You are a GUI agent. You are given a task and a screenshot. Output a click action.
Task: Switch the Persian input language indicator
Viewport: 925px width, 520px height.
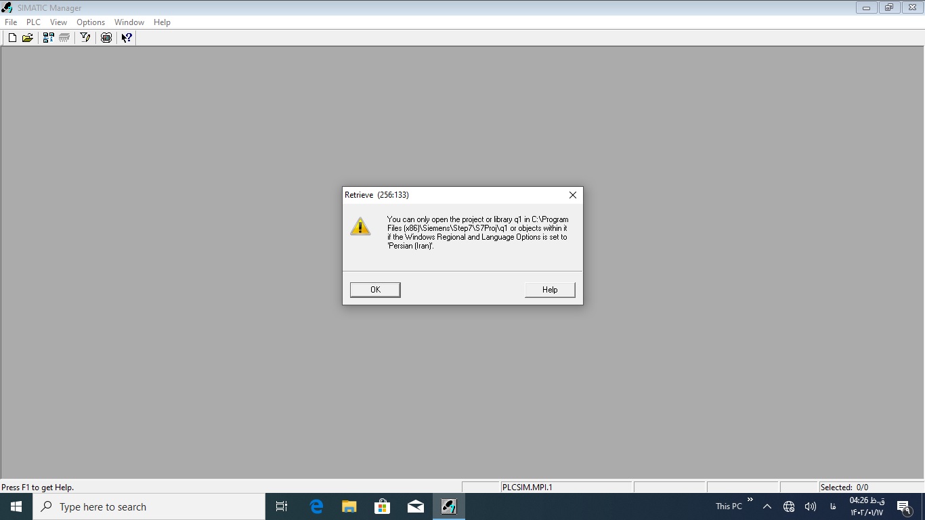pos(833,506)
